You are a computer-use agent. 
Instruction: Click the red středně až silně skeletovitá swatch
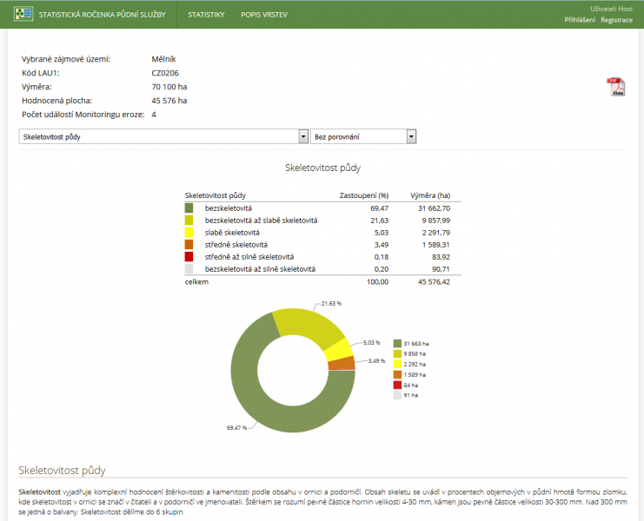coord(189,257)
